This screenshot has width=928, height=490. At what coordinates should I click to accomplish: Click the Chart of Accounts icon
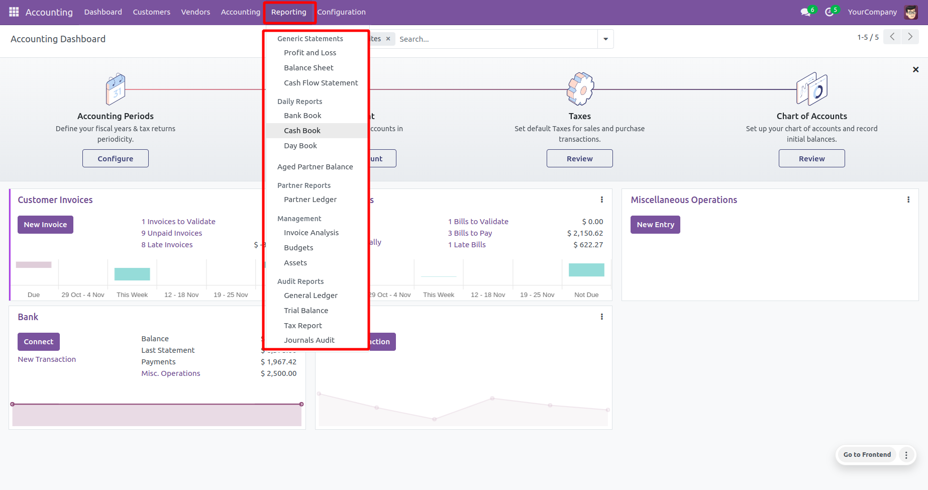811,89
